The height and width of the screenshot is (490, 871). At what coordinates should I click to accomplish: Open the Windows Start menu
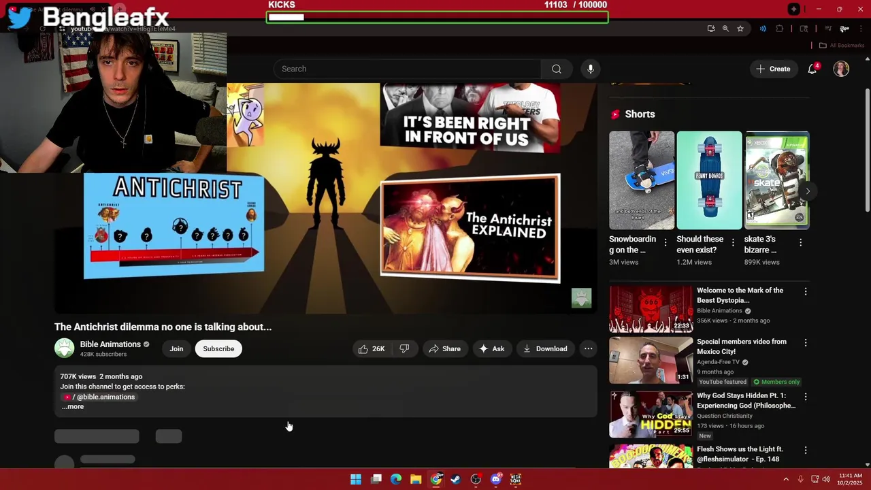tap(356, 479)
